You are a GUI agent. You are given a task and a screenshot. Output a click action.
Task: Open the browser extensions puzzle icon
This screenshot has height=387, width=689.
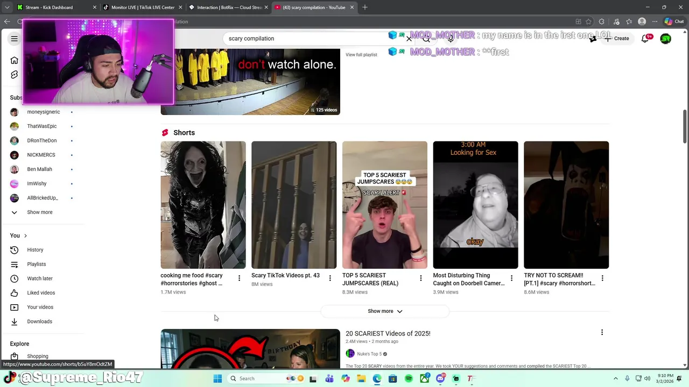tap(602, 21)
